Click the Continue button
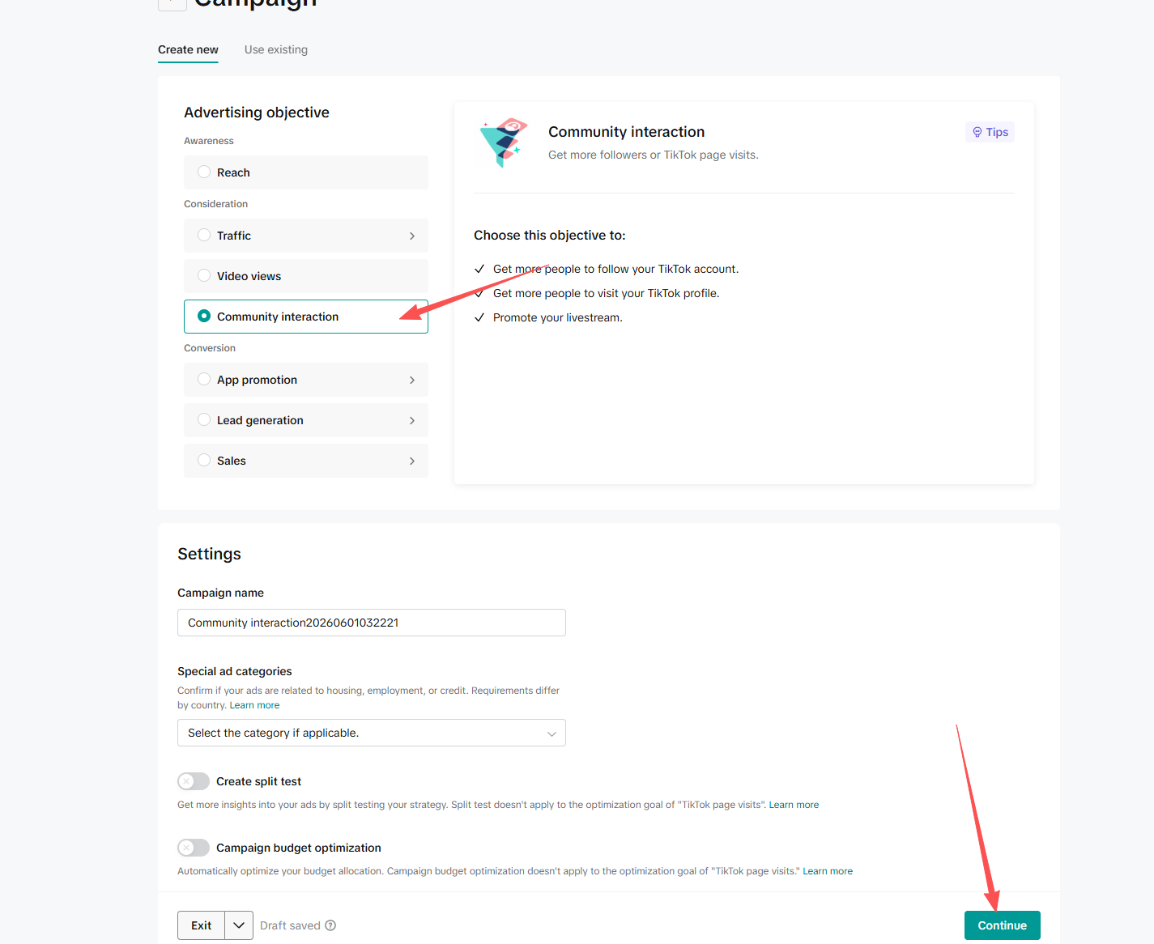The width and height of the screenshot is (1154, 944). click(1003, 925)
